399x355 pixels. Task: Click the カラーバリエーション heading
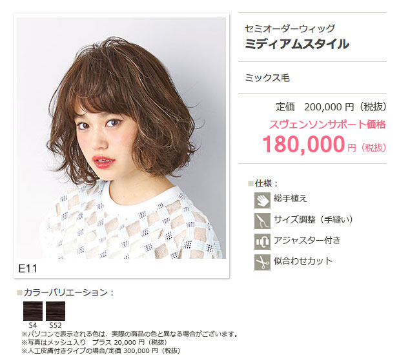[68, 292]
